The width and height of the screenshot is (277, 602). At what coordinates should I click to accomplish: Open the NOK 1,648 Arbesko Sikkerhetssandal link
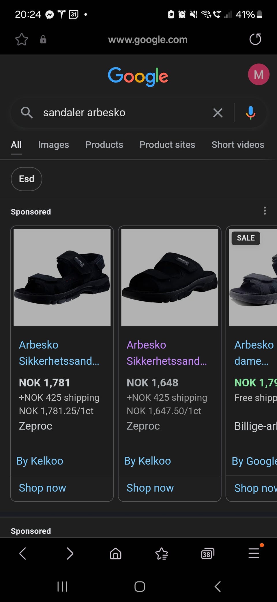(166, 353)
